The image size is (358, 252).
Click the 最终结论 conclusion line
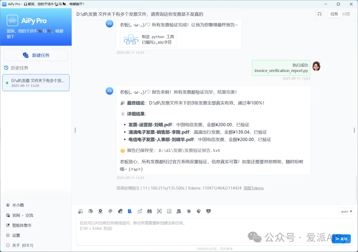tap(192, 103)
